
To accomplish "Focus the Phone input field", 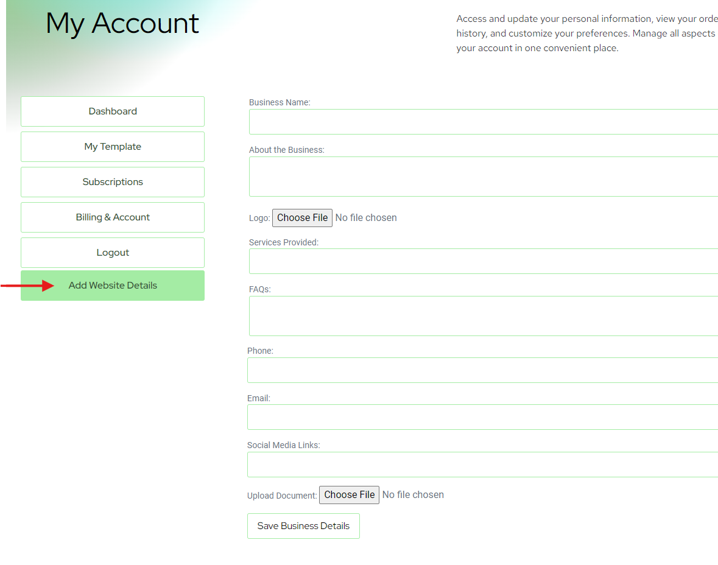I will click(x=483, y=370).
